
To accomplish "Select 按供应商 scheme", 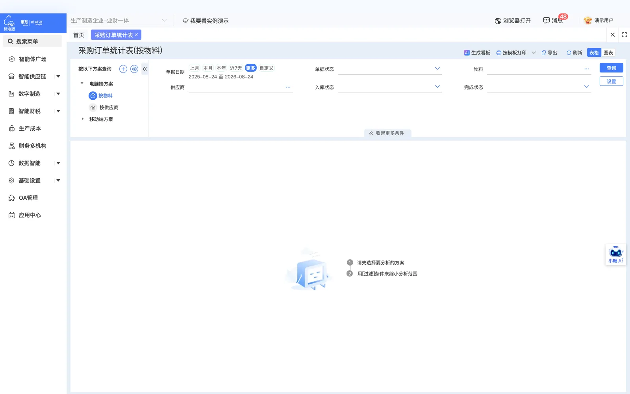I will tap(104, 108).
